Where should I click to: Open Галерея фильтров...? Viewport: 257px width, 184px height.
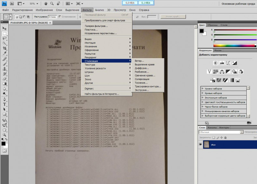click(x=96, y=26)
